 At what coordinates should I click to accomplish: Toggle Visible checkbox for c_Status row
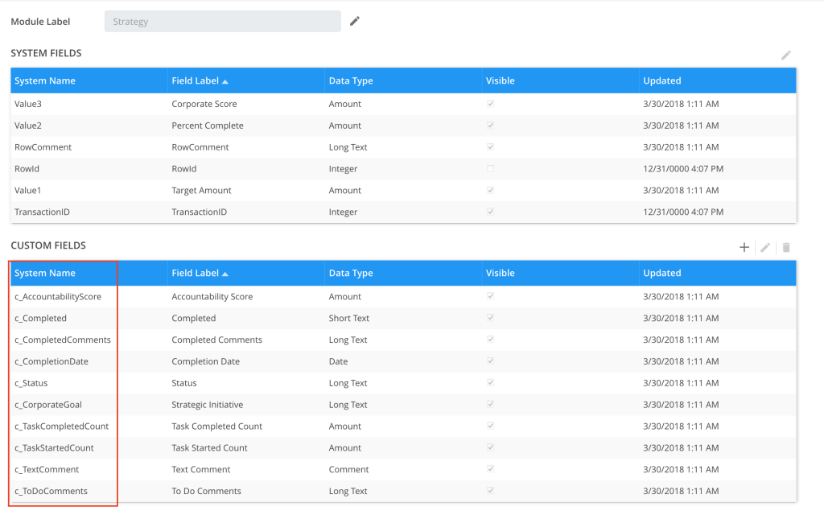tap(490, 383)
